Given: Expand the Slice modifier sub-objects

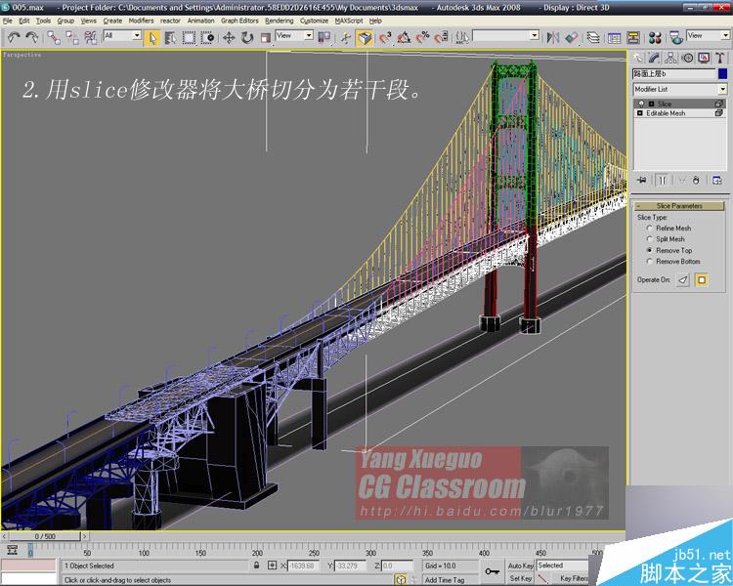Looking at the screenshot, I should pyautogui.click(x=651, y=104).
